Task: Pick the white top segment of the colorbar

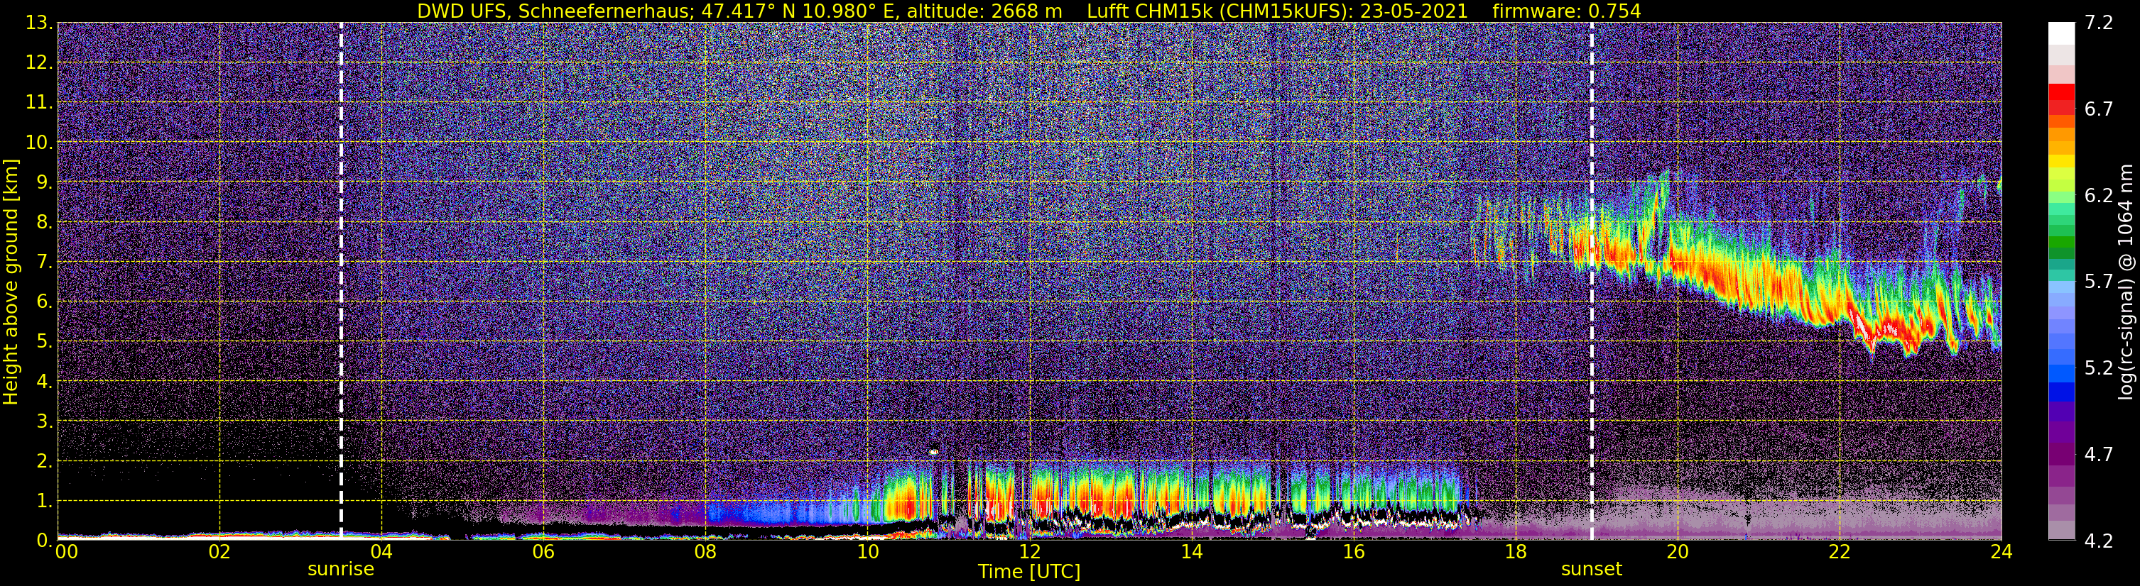Action: click(2061, 33)
